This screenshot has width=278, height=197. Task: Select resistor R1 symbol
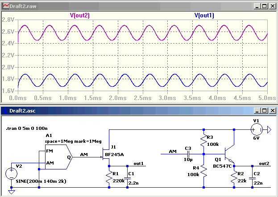[109, 177]
